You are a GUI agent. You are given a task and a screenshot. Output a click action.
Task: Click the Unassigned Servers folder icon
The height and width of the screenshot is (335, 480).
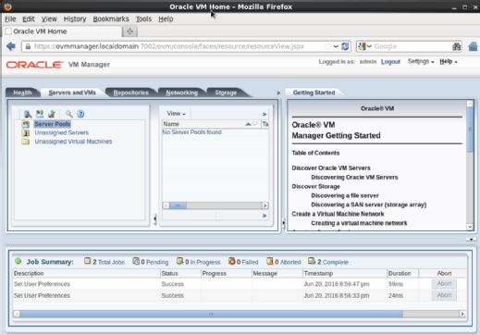point(26,133)
